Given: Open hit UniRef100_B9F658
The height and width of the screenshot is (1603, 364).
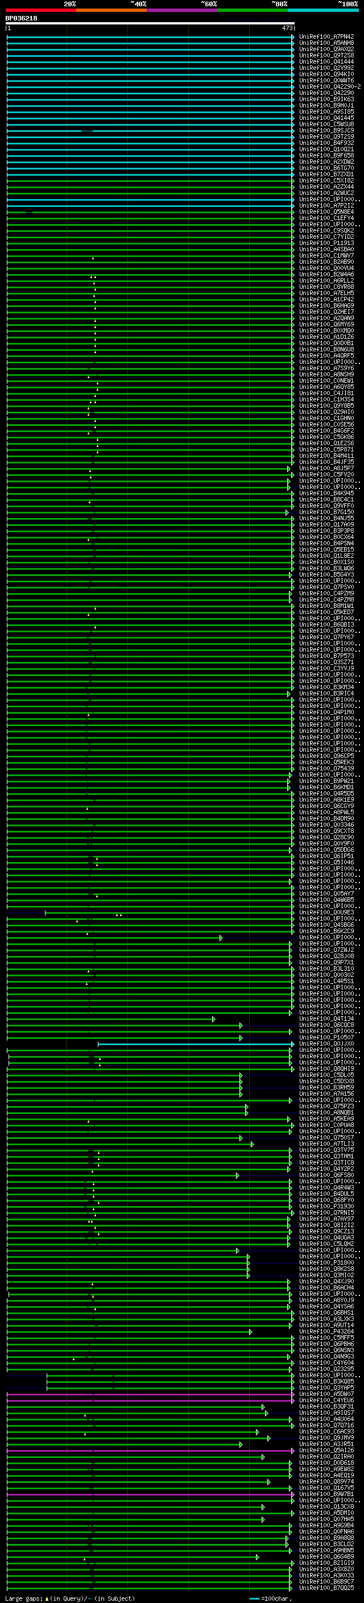Looking at the screenshot, I should (326, 156).
